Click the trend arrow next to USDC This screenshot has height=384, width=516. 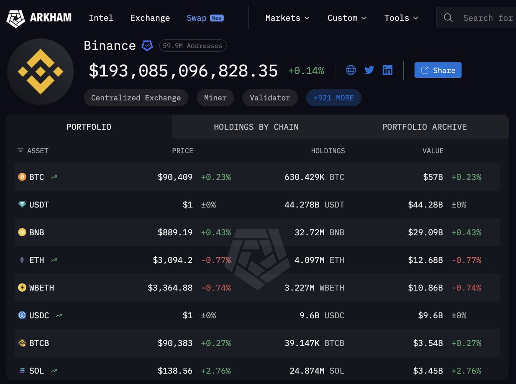(59, 315)
